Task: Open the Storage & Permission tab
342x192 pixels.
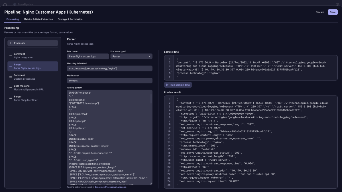Action: (x=70, y=19)
